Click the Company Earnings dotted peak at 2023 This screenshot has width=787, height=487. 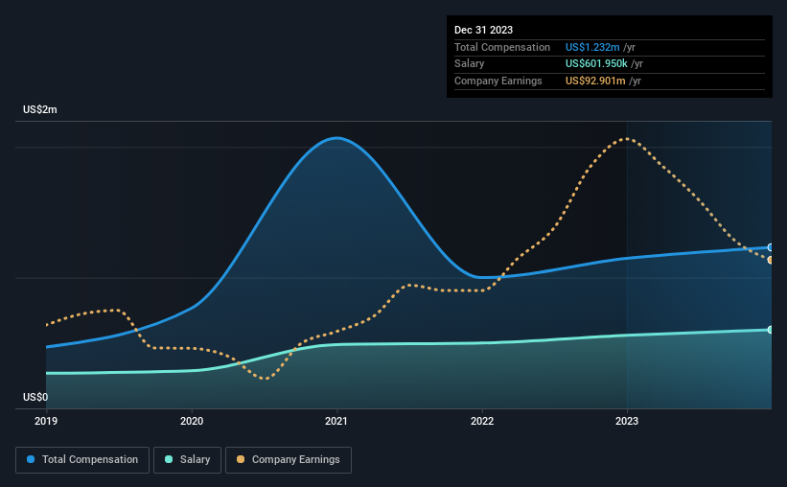point(626,139)
